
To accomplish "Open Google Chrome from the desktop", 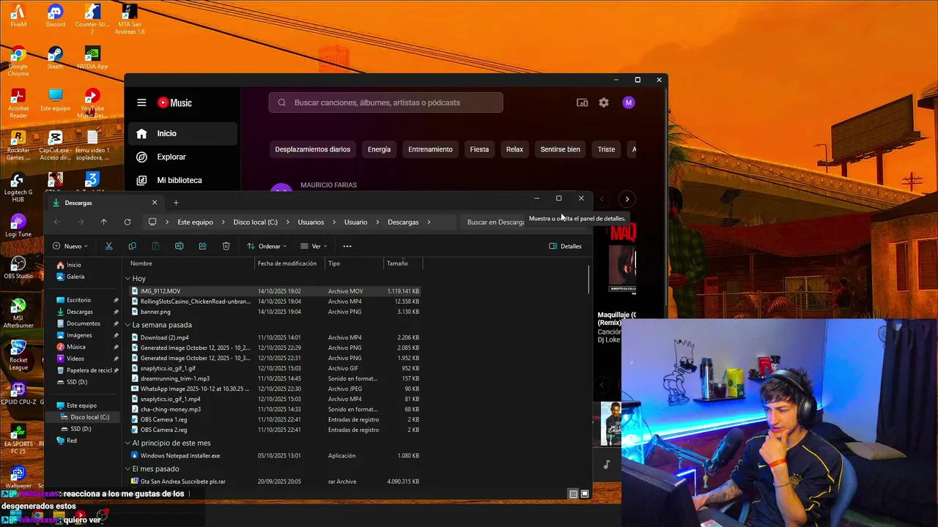I will click(18, 61).
